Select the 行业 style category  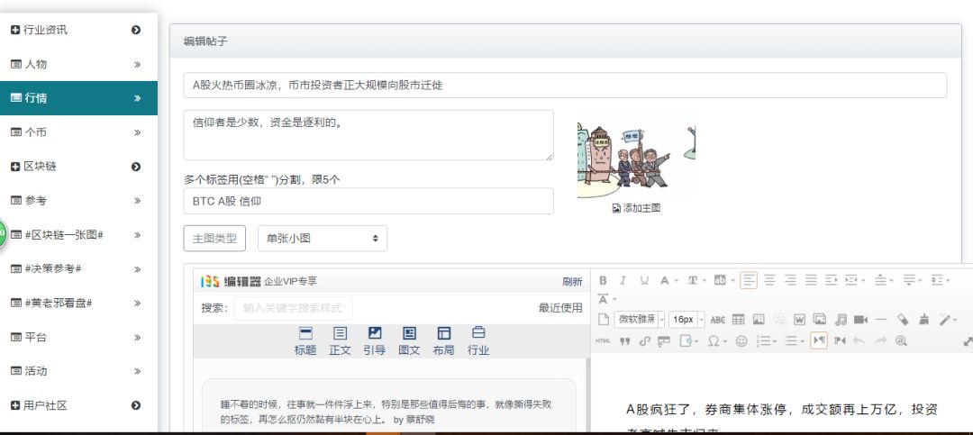pyautogui.click(x=478, y=340)
